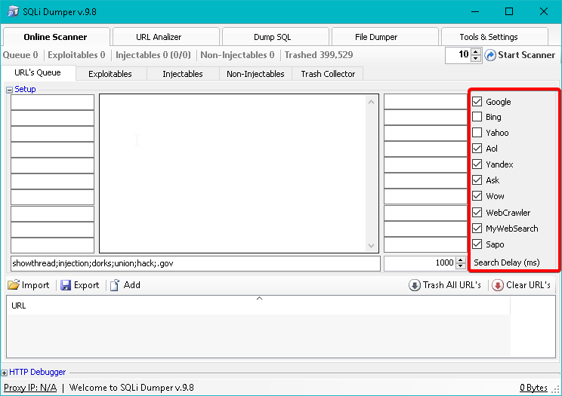Focus the large empty text area
The image size is (562, 396).
pos(233,173)
